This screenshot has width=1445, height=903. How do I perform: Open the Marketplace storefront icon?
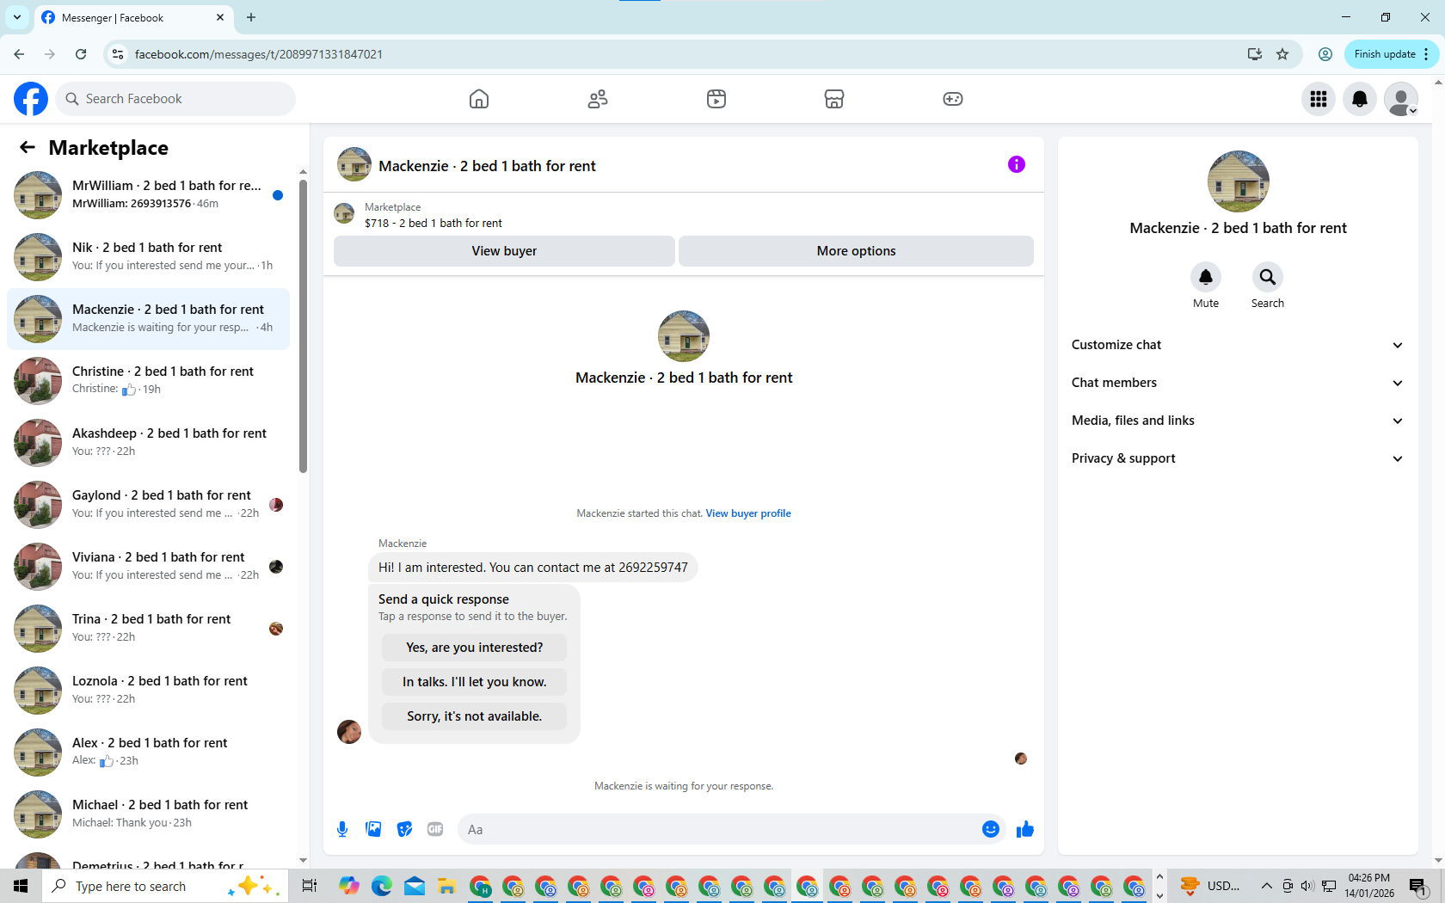(834, 99)
